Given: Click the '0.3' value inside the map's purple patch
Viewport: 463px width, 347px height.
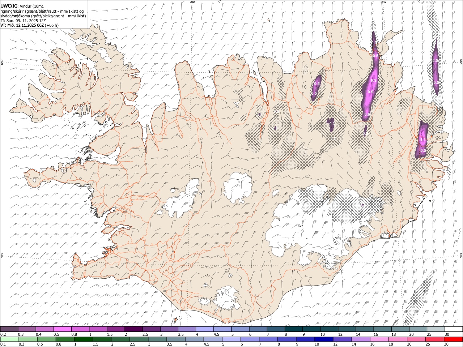Looking at the screenshot, I should (332, 124).
